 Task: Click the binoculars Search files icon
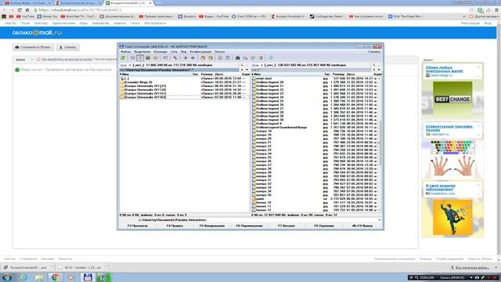pos(238,58)
